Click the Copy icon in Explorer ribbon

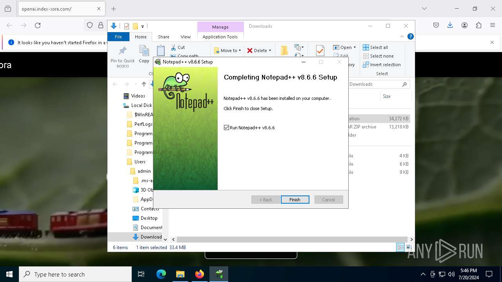point(144,54)
